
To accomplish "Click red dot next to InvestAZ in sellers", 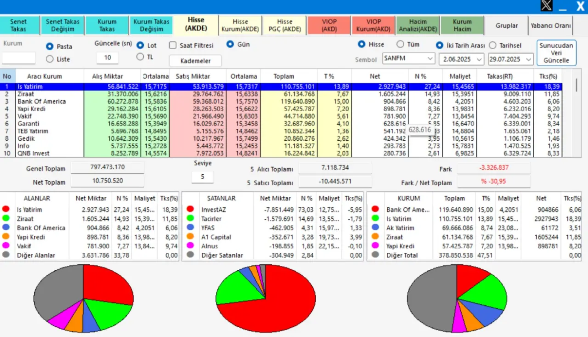I will pos(190,210).
